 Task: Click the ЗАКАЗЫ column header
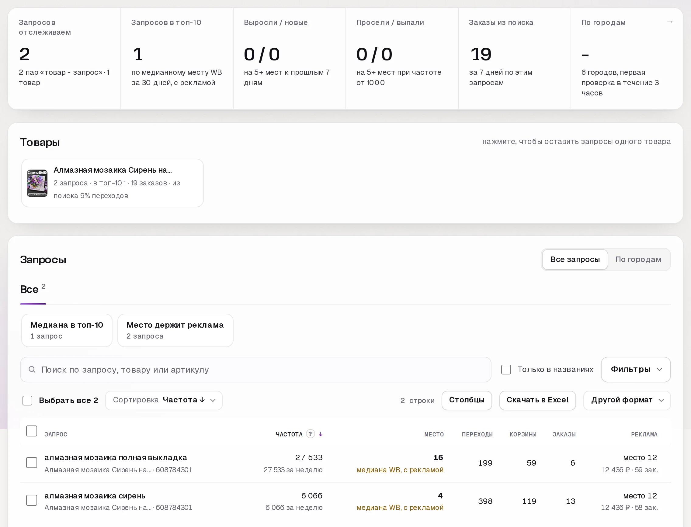tap(564, 435)
